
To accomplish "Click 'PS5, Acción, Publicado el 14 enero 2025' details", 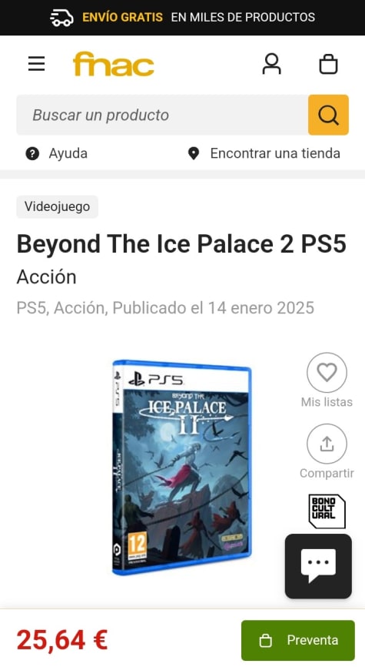I will (165, 307).
